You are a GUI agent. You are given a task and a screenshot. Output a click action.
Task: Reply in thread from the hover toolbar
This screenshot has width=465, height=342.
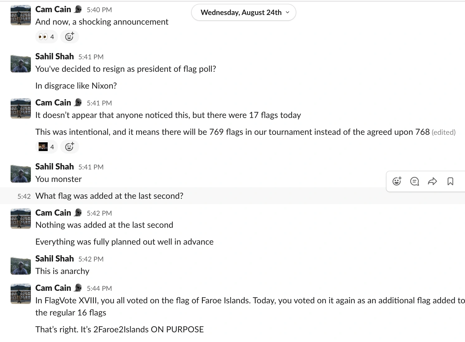coord(415,181)
